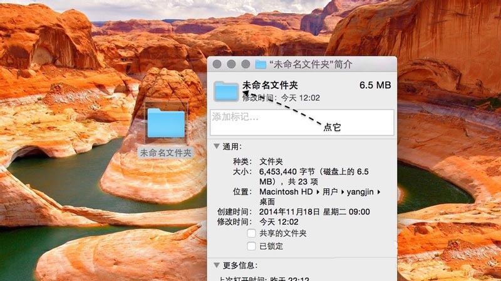
Task: Click the 未命名文件夹 label under desktop folder
Action: (166, 152)
